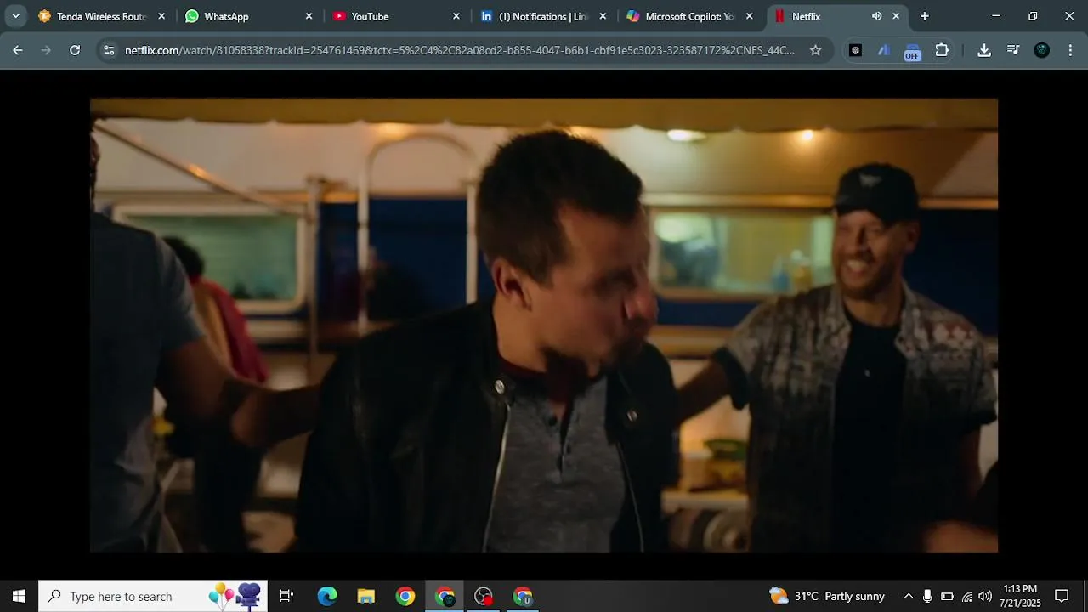The height and width of the screenshot is (612, 1088).
Task: Go back to the previous page
Action: pos(18,50)
